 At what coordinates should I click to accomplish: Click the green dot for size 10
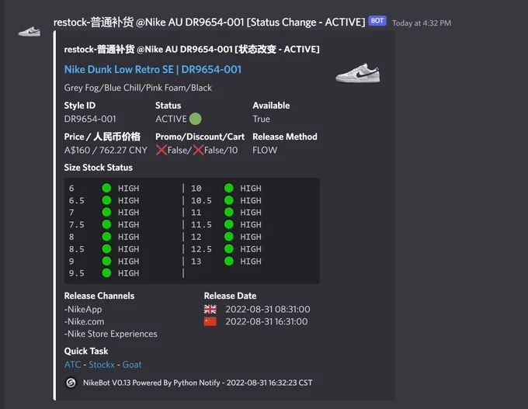[228, 188]
